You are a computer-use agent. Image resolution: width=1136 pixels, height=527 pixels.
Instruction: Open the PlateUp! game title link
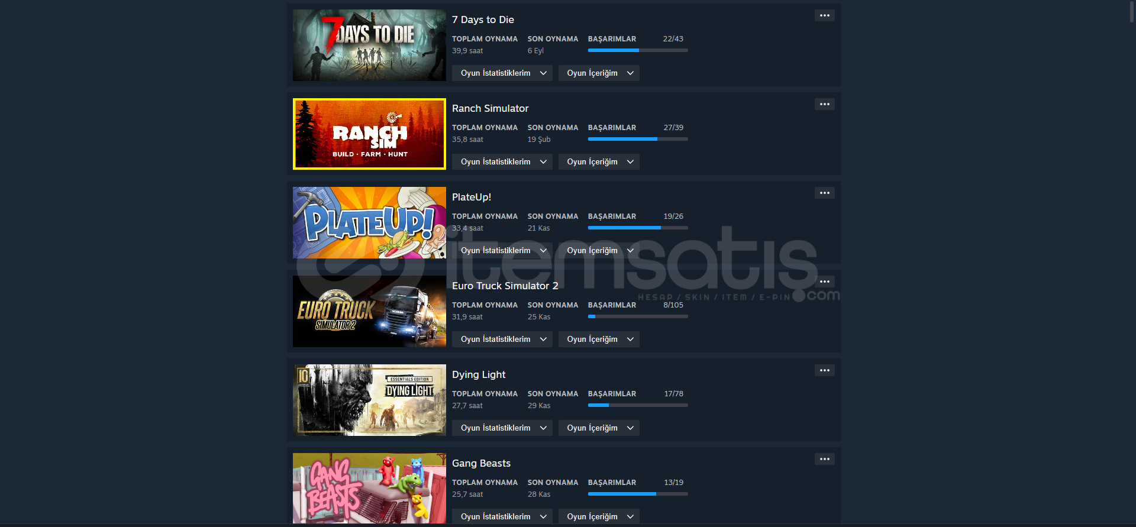472,197
